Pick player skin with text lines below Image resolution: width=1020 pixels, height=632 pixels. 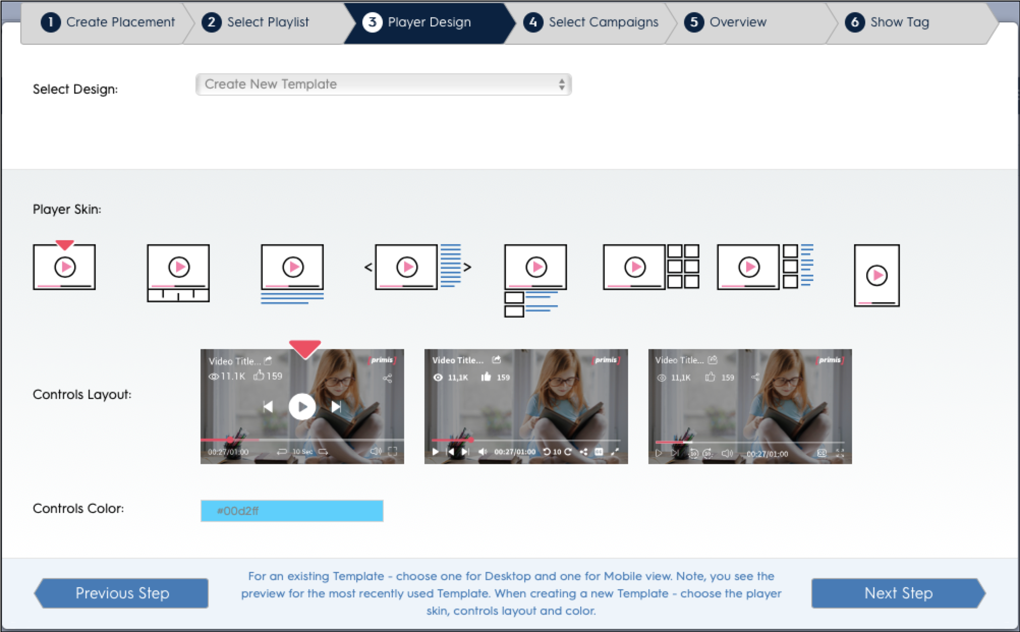click(x=292, y=273)
